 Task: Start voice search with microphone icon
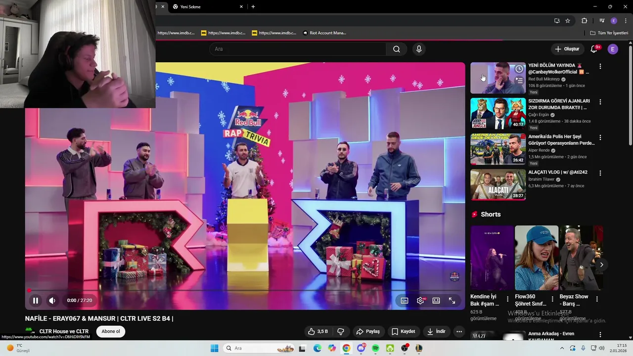(419, 49)
